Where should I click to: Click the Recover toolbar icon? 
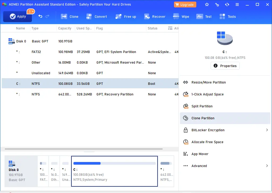point(147,16)
